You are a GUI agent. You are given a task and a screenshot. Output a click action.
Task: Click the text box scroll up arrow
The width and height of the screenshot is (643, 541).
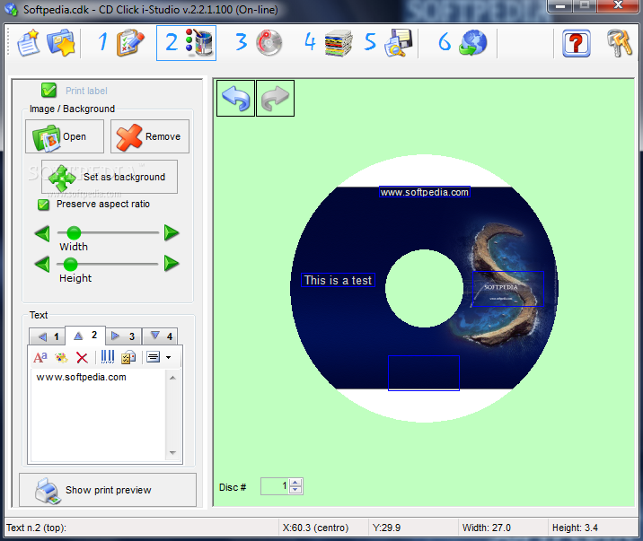coord(172,378)
